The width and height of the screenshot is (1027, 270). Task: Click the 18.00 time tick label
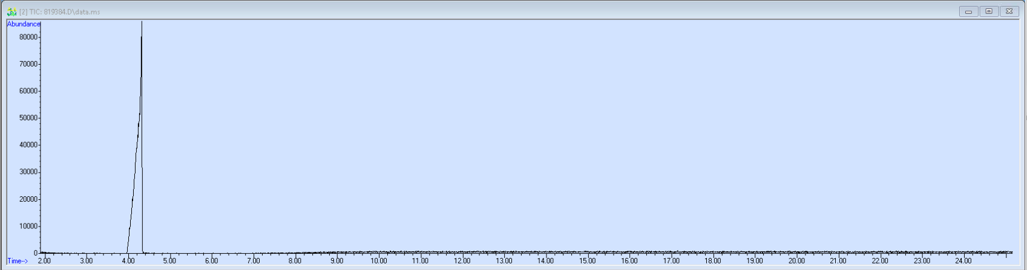coord(713,261)
